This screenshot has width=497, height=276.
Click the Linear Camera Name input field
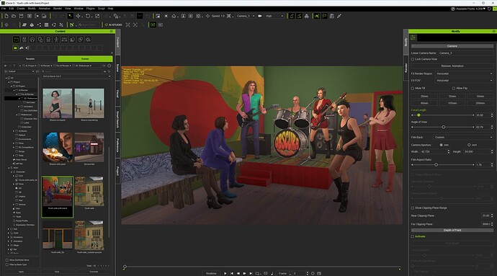(x=465, y=53)
